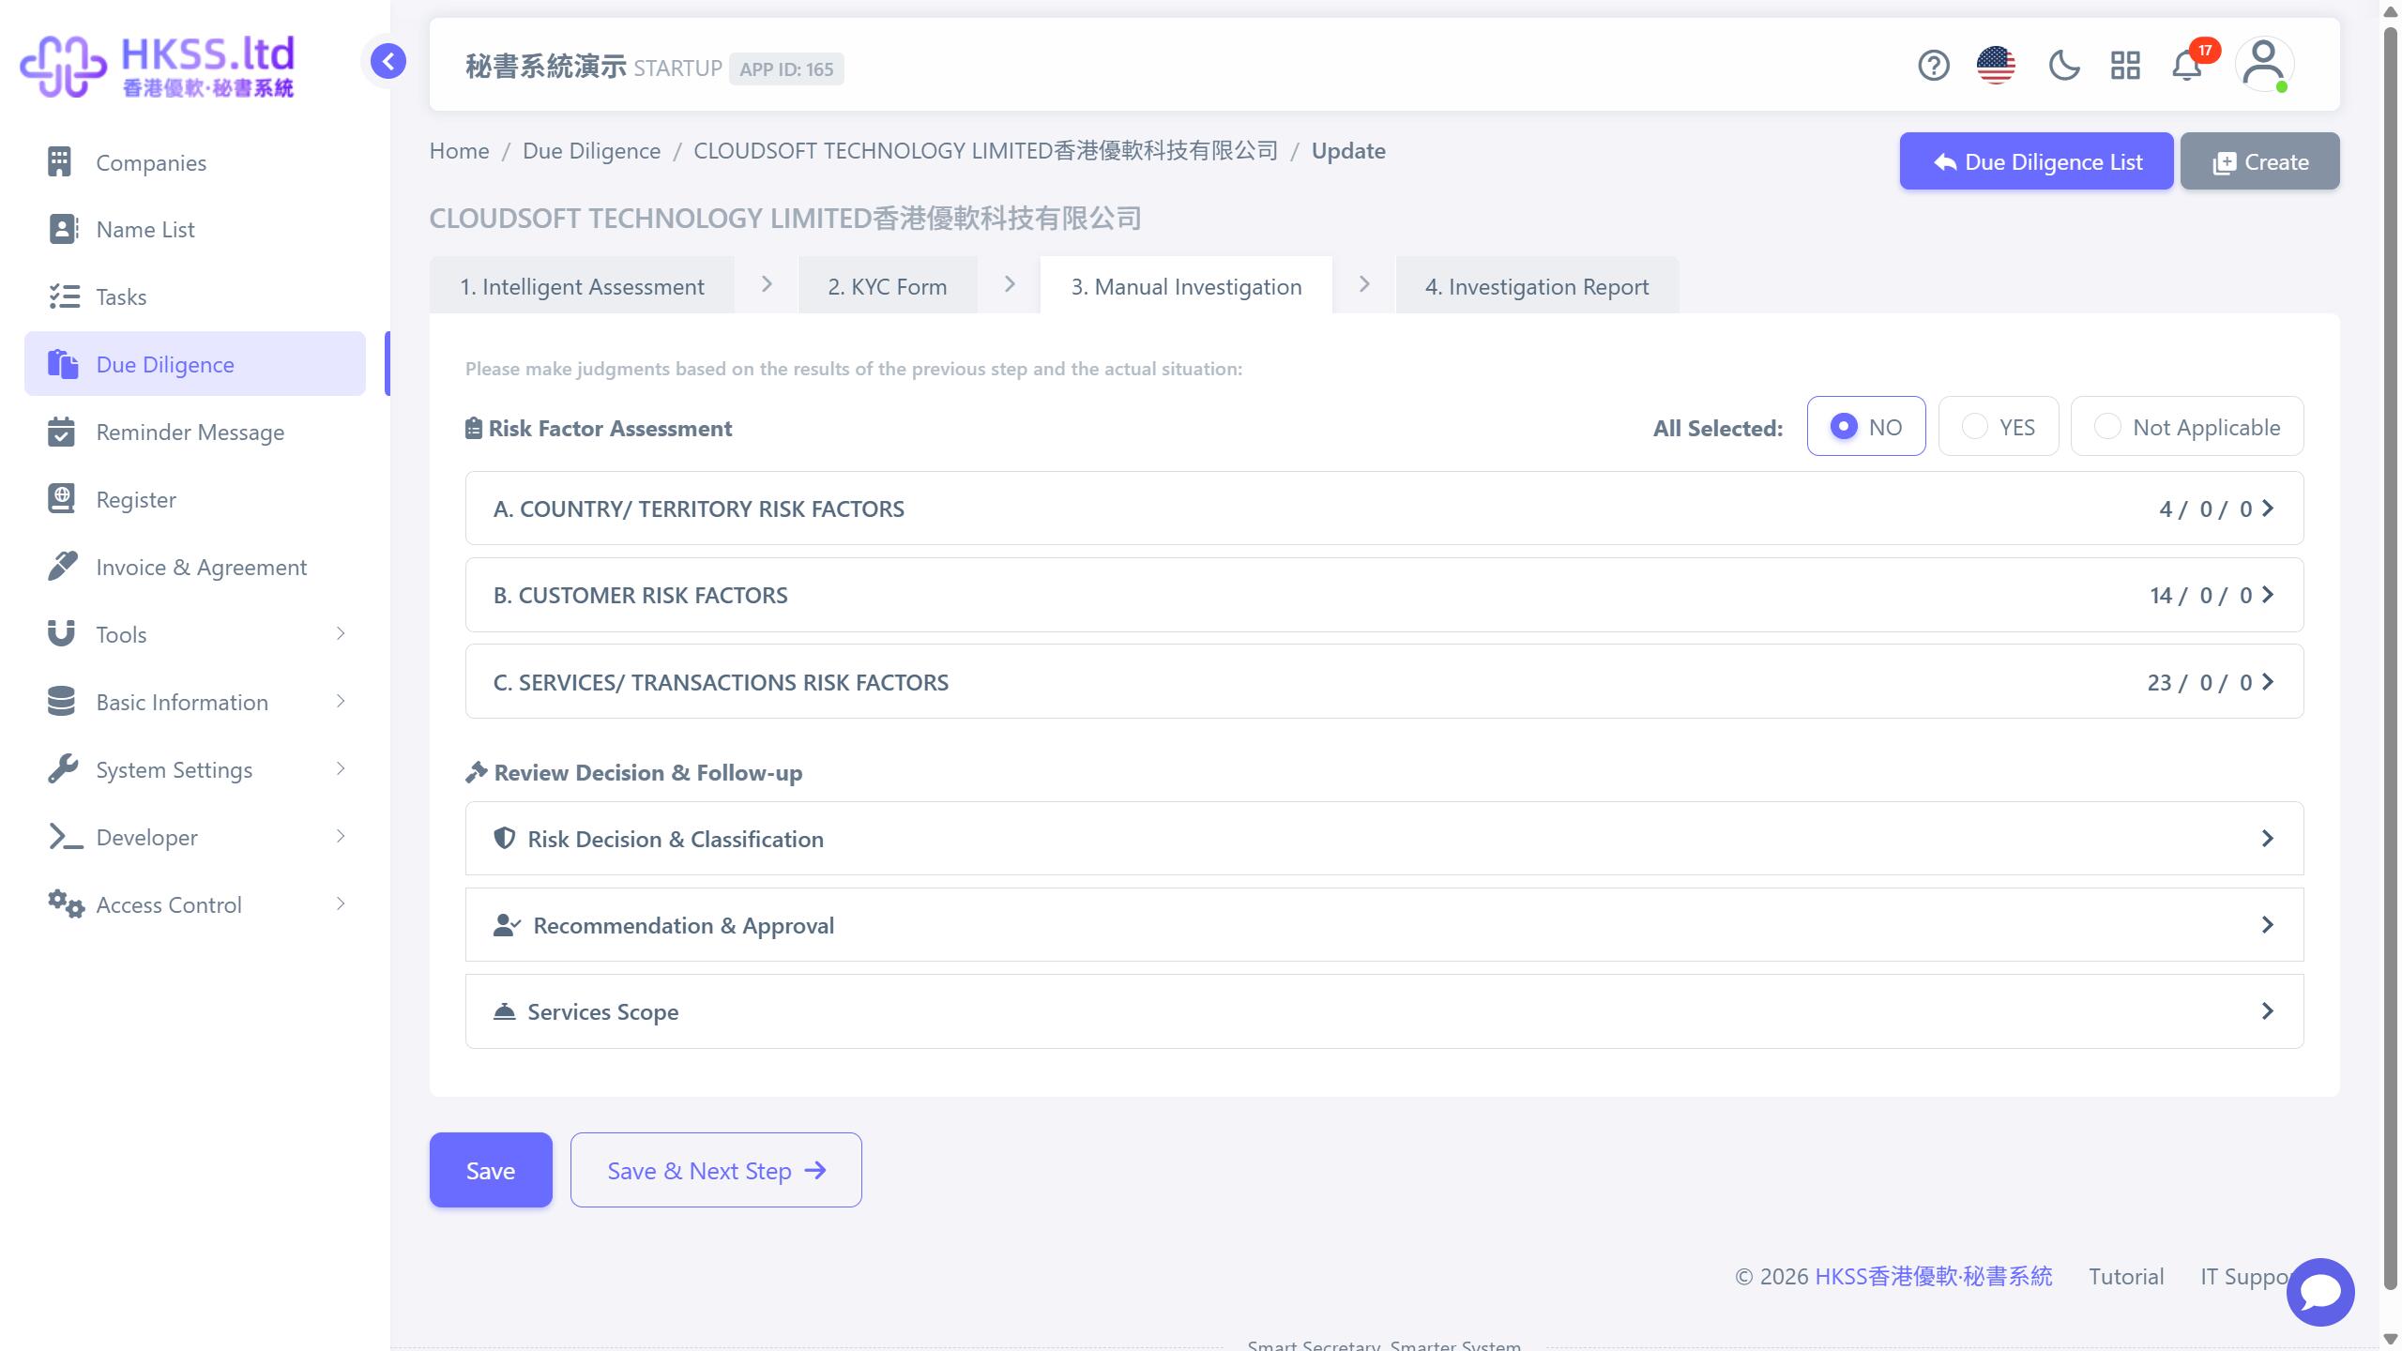Click the Risk Factor Assessment clipboard icon

tap(474, 428)
